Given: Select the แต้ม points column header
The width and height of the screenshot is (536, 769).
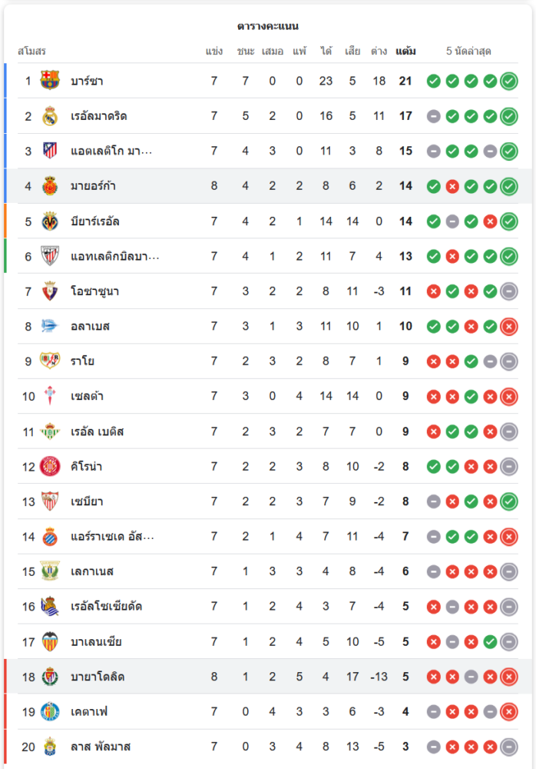Looking at the screenshot, I should [x=405, y=52].
